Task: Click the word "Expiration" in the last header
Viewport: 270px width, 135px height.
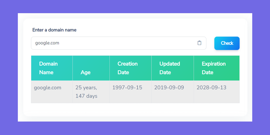Action: 214,64
